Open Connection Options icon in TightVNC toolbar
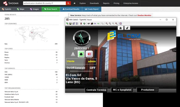This screenshot has width=180, height=107. (74, 24)
